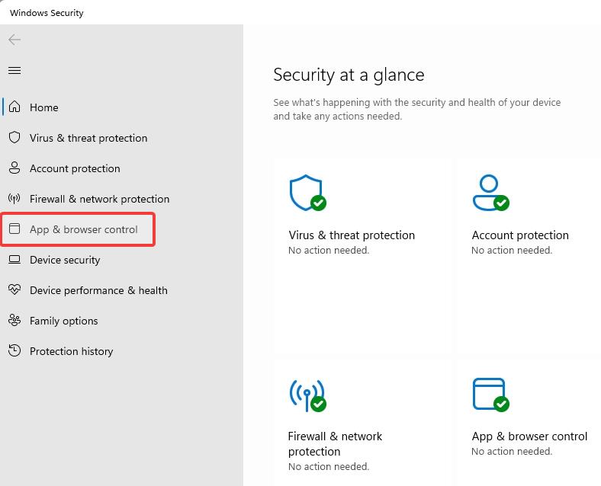This screenshot has height=486, width=601.
Task: Open Home in the sidebar
Action: [x=44, y=107]
